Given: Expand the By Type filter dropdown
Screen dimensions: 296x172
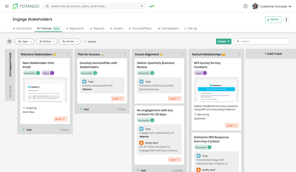Looking at the screenshot, I should pyautogui.click(x=25, y=41).
